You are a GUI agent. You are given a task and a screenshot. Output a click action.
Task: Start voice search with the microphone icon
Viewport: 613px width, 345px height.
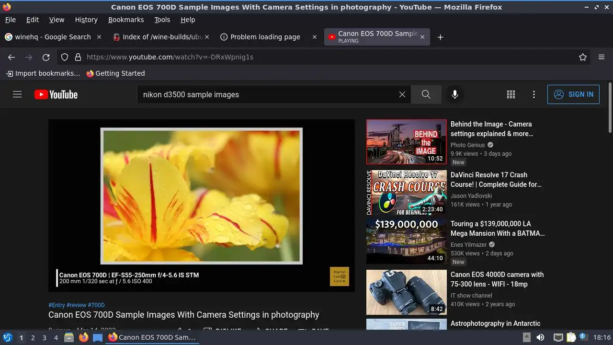[x=455, y=94]
